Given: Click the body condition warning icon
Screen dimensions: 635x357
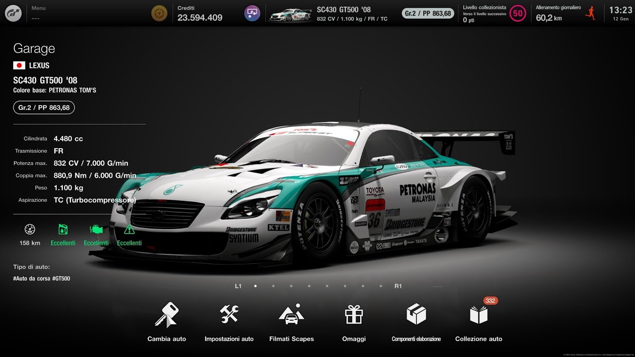Looking at the screenshot, I should coord(129,230).
